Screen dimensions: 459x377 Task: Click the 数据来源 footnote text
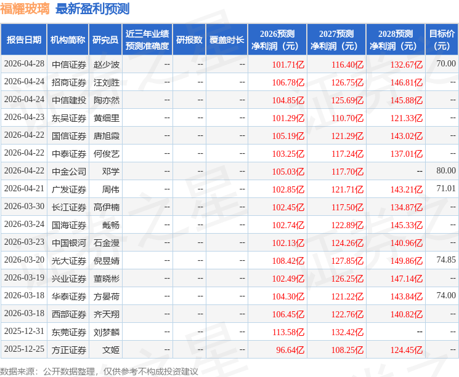pos(99,371)
